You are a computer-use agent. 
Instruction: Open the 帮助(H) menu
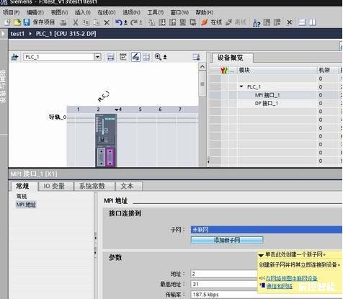tap(205, 12)
